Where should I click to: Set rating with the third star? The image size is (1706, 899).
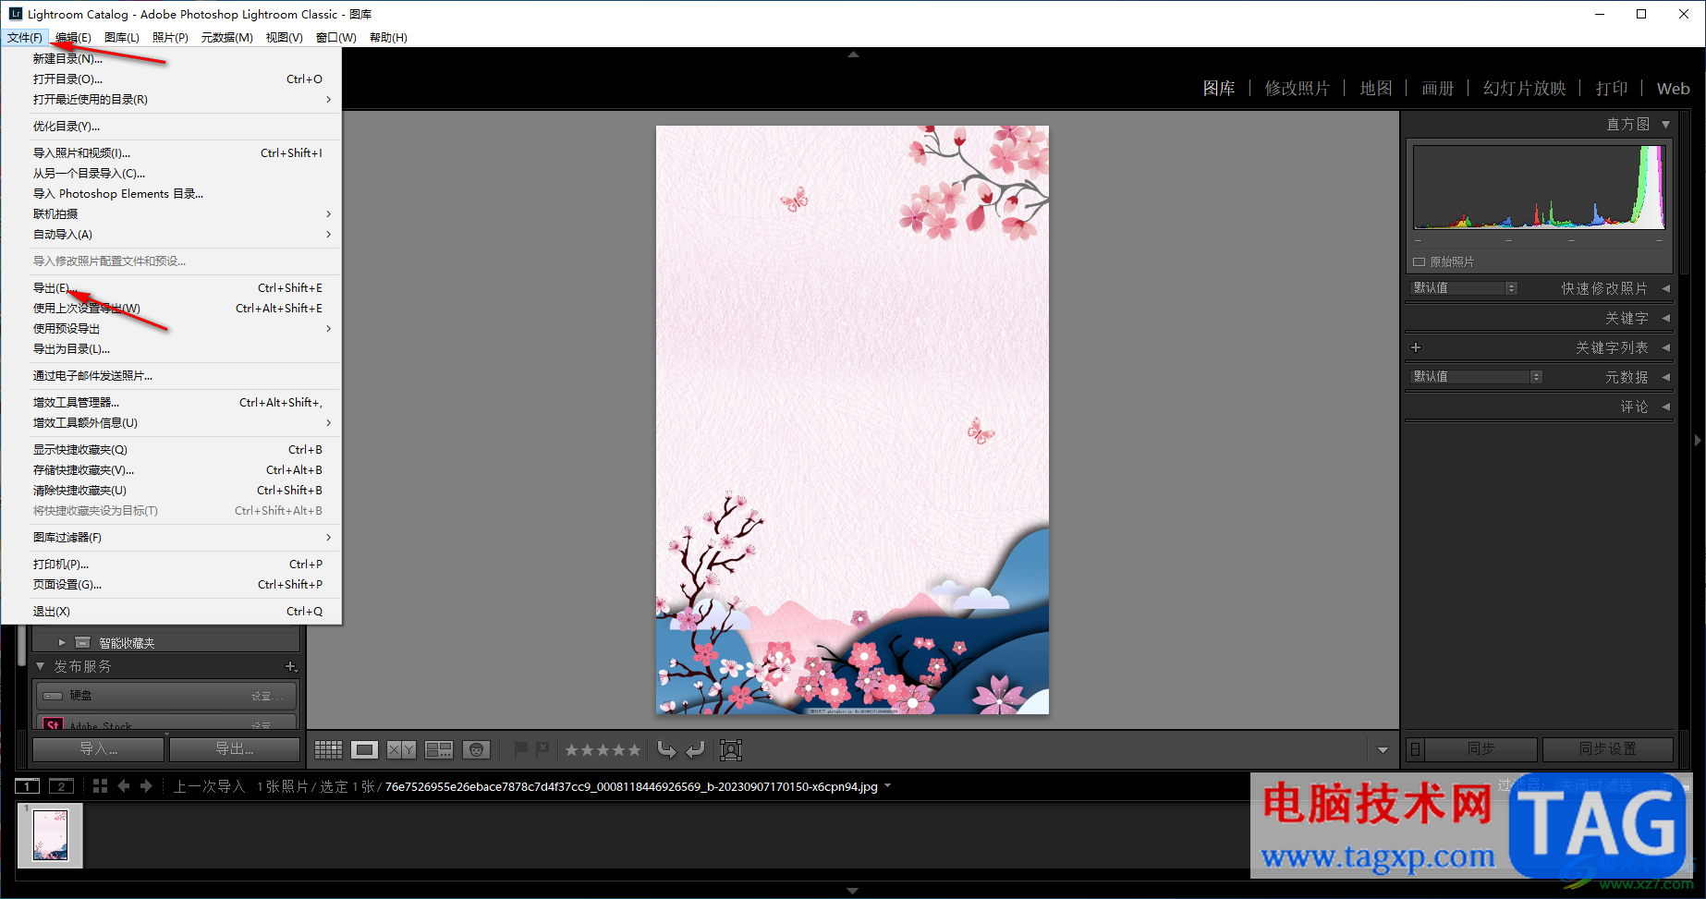tap(603, 750)
